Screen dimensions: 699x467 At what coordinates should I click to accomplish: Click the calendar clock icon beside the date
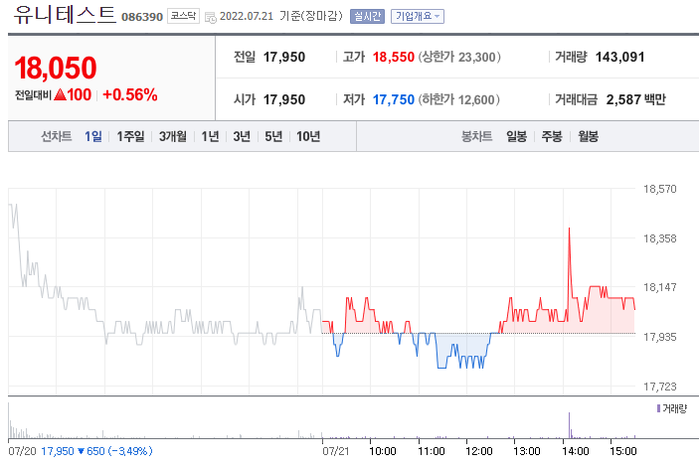click(211, 17)
